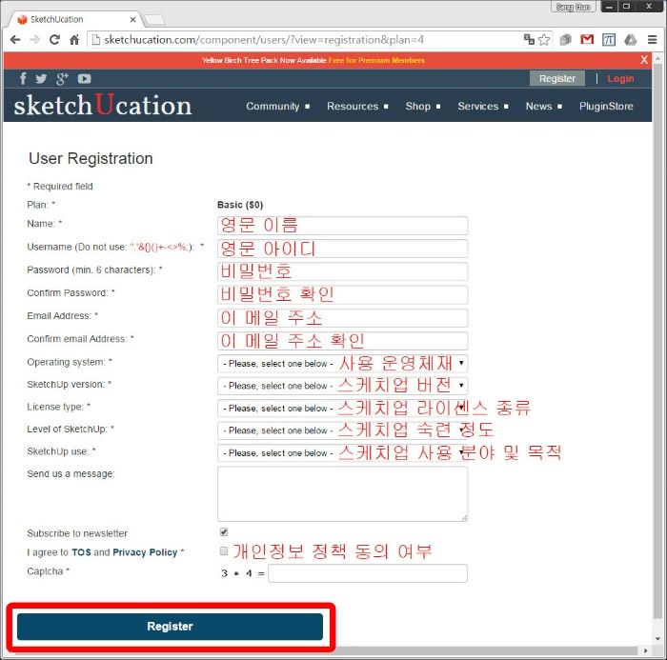Focus the Name input field
This screenshot has width=667, height=660.
[342, 226]
